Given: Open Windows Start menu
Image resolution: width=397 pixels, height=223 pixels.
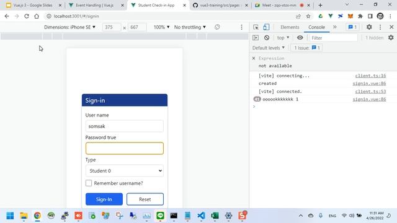Looking at the screenshot, I should click(x=10, y=216).
